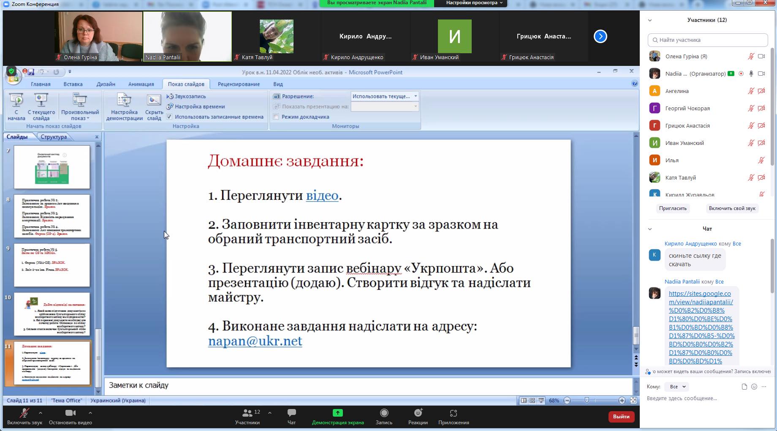777x431 pixels.
Task: Fit slide to current window icon
Action: point(633,400)
